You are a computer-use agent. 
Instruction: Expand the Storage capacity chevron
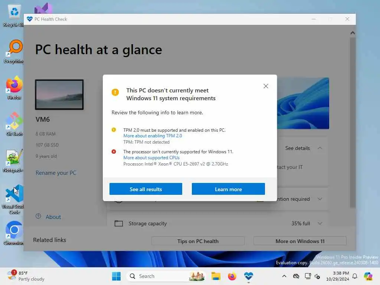[320, 223]
